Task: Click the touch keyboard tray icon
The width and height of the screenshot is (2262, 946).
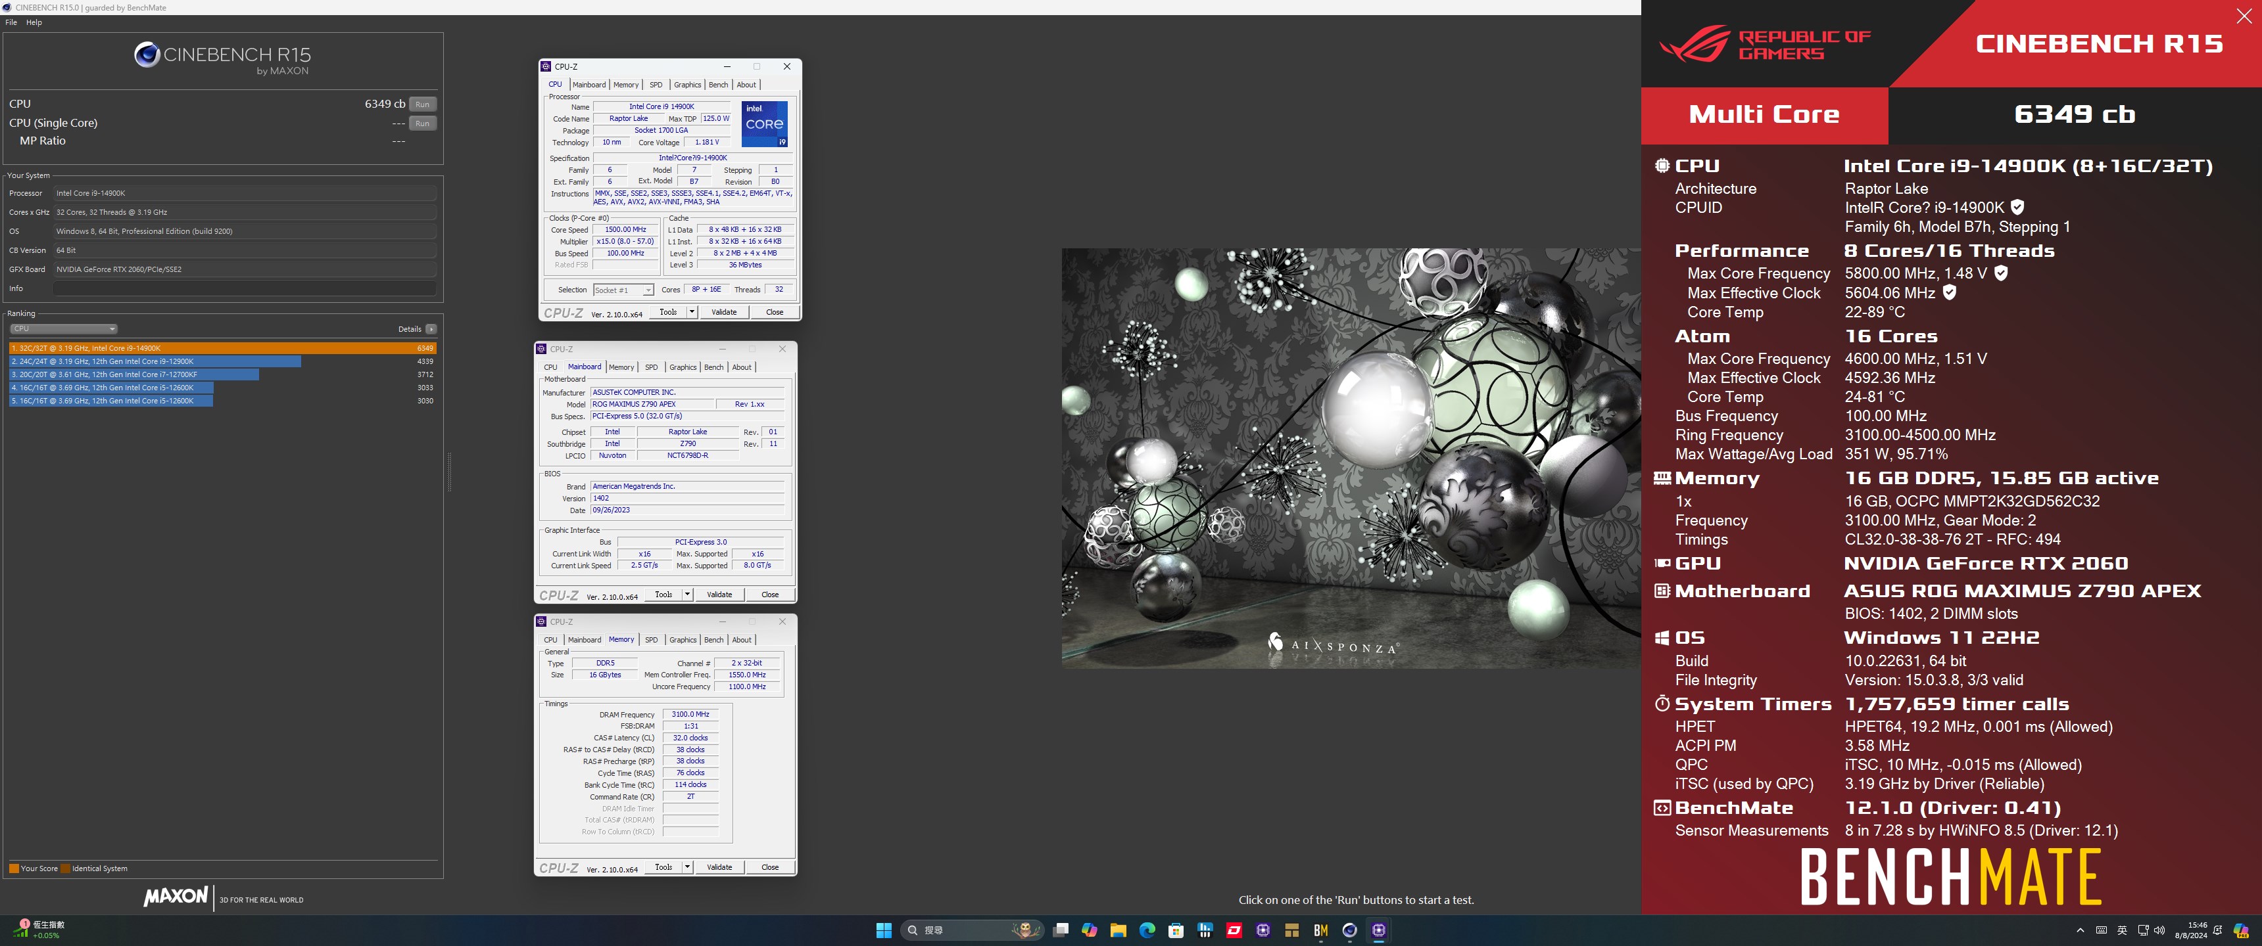Action: 2102,930
